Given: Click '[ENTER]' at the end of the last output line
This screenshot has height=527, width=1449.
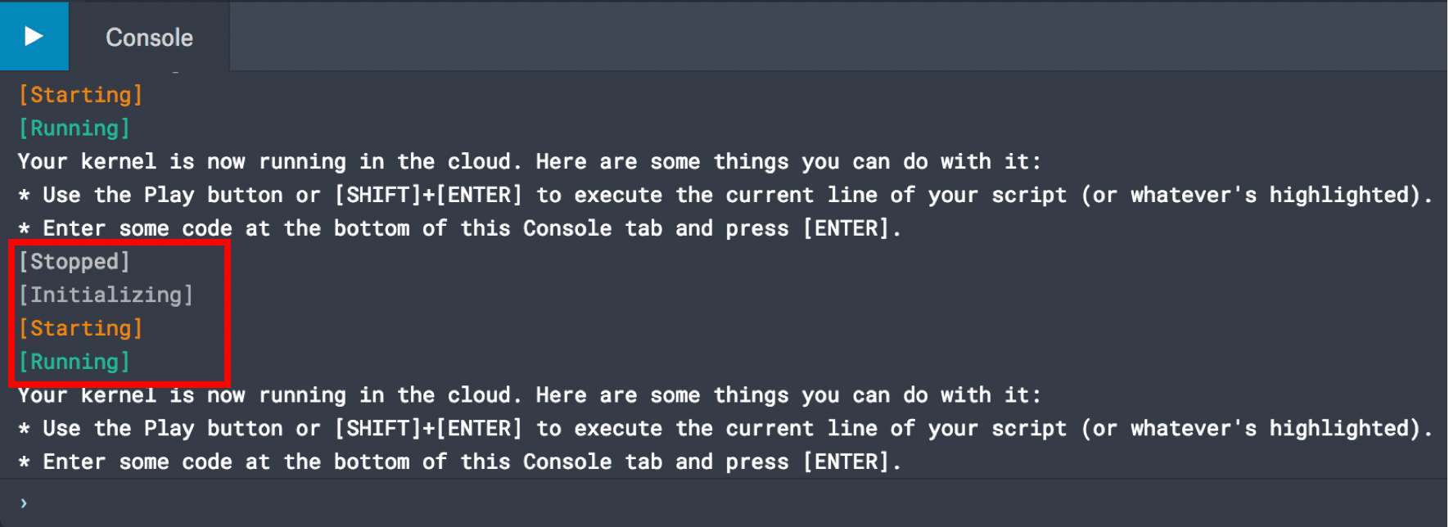Looking at the screenshot, I should click(845, 462).
